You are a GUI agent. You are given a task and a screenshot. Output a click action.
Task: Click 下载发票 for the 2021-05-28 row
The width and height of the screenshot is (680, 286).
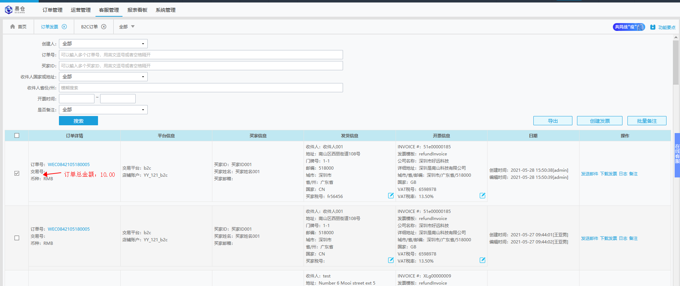(x=609, y=174)
